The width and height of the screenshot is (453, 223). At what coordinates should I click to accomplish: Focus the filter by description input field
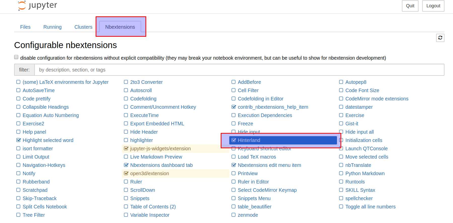pos(239,70)
